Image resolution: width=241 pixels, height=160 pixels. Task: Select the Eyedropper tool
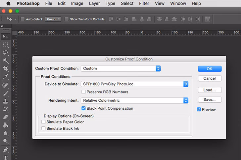pyautogui.click(x=6, y=76)
